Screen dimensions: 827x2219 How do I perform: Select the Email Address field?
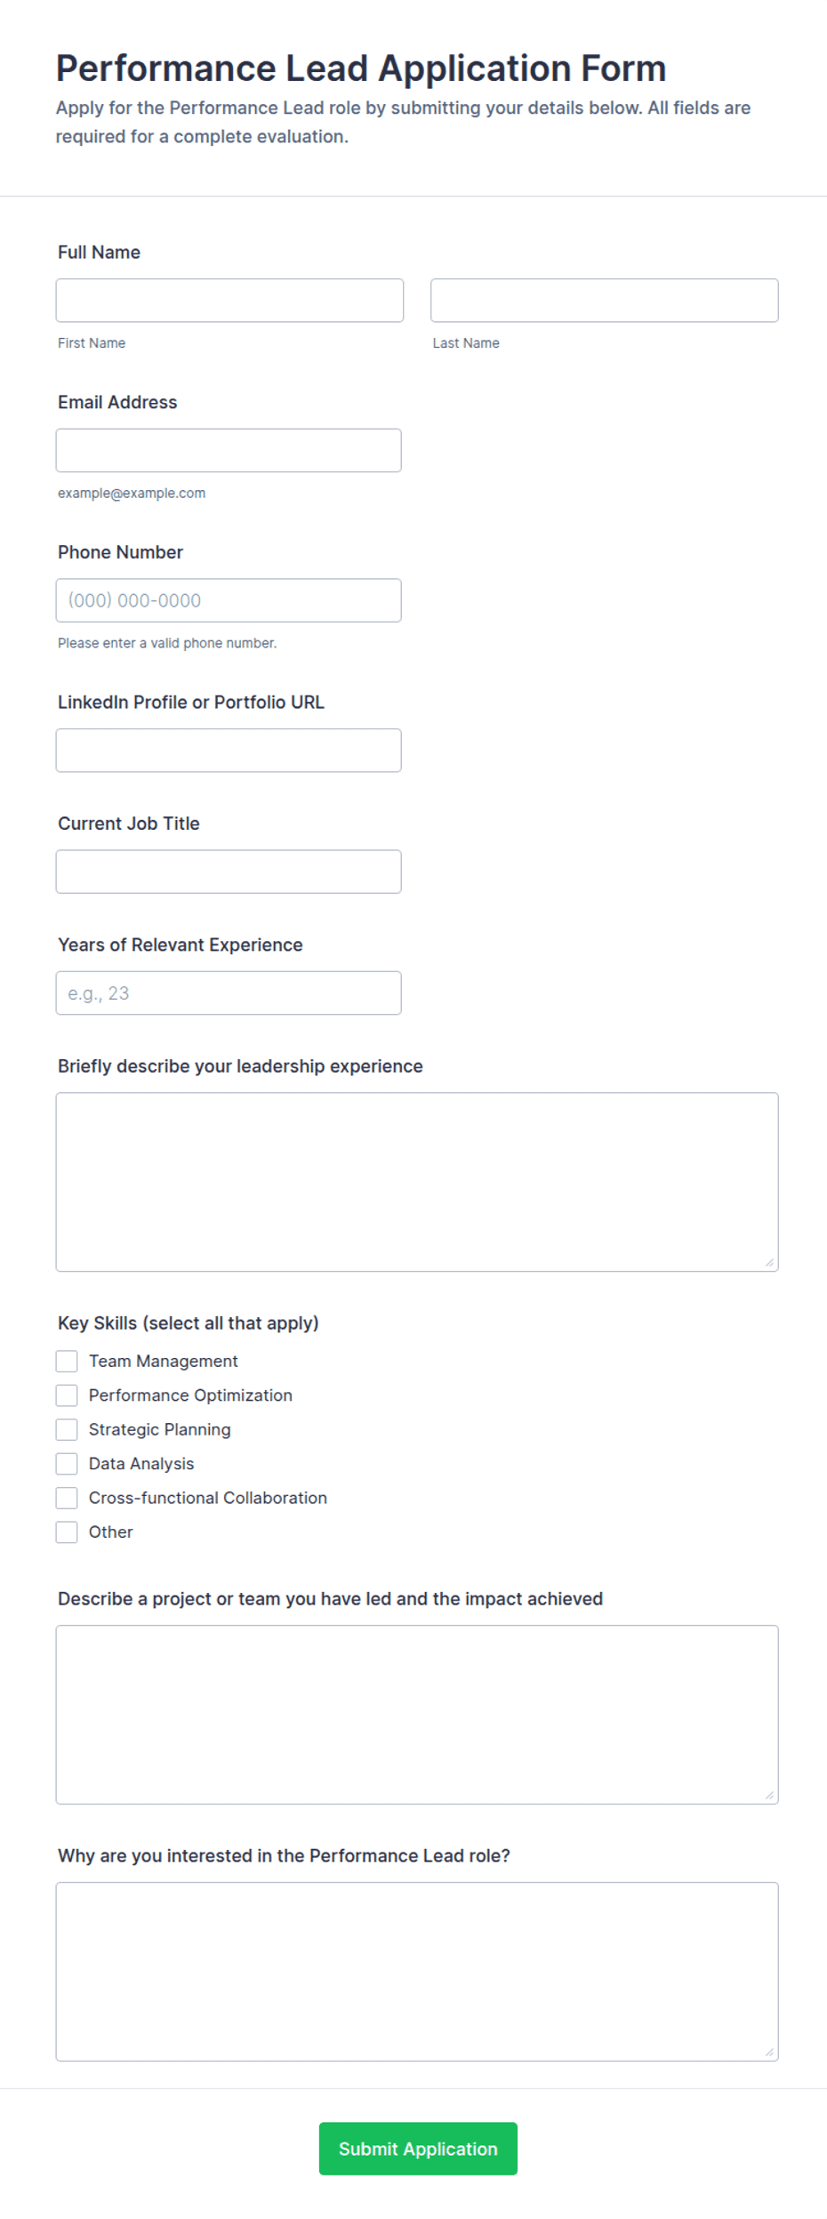[229, 451]
